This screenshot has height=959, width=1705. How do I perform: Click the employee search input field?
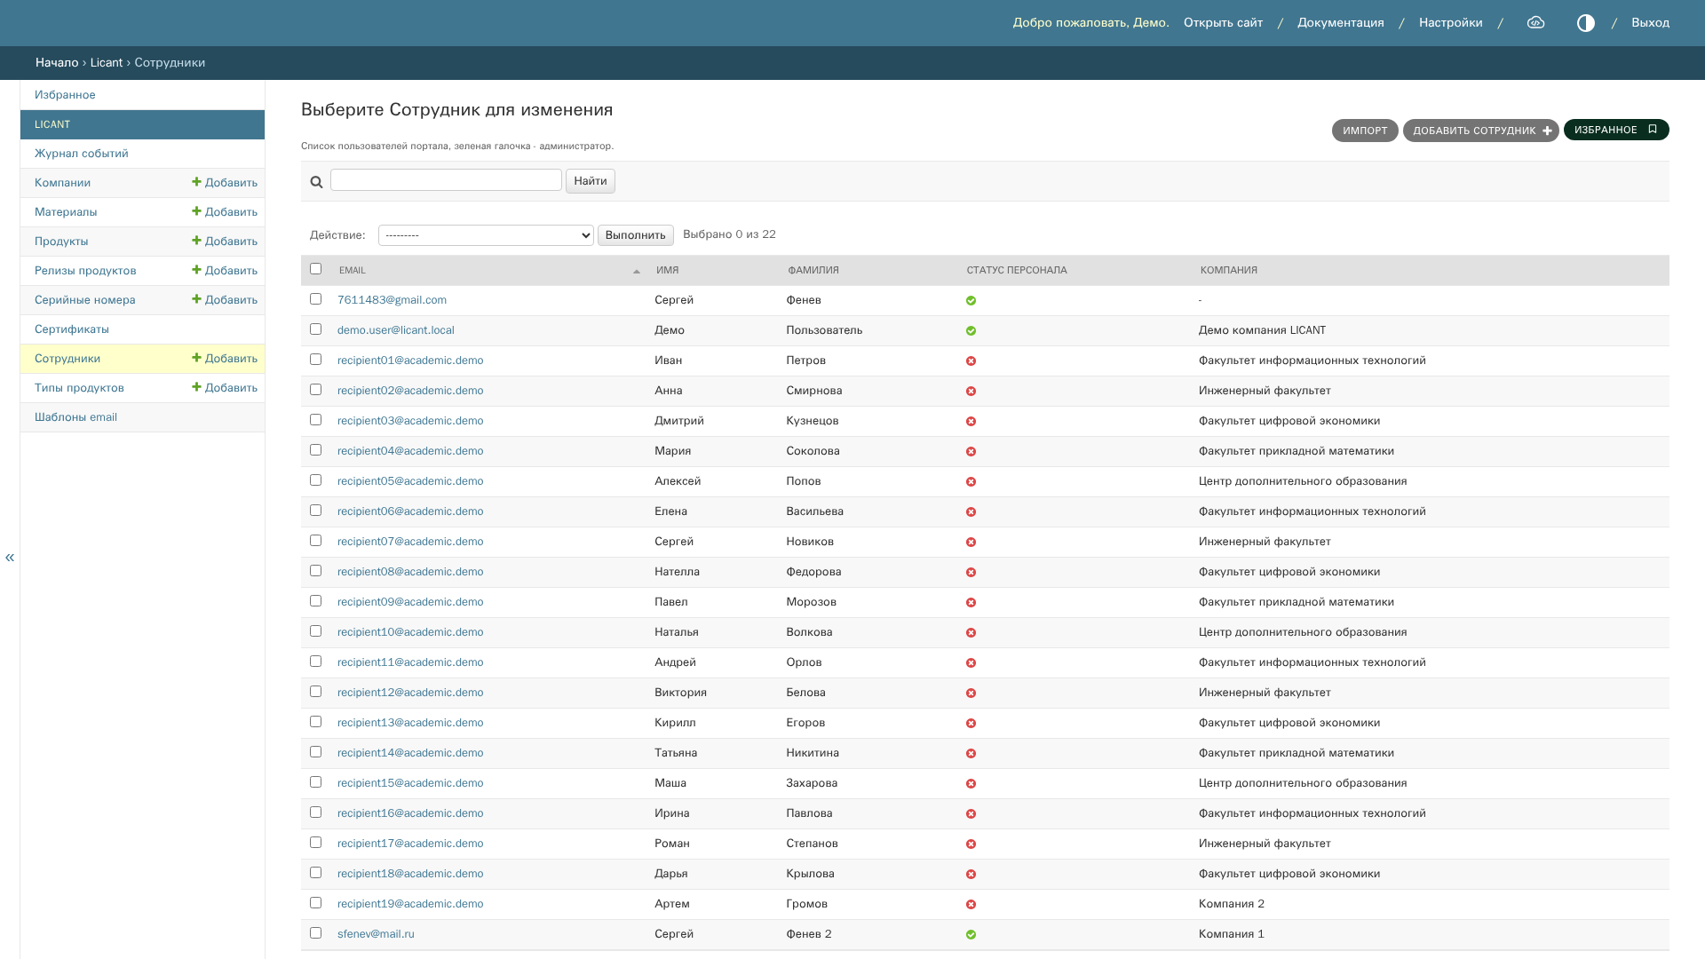click(446, 180)
